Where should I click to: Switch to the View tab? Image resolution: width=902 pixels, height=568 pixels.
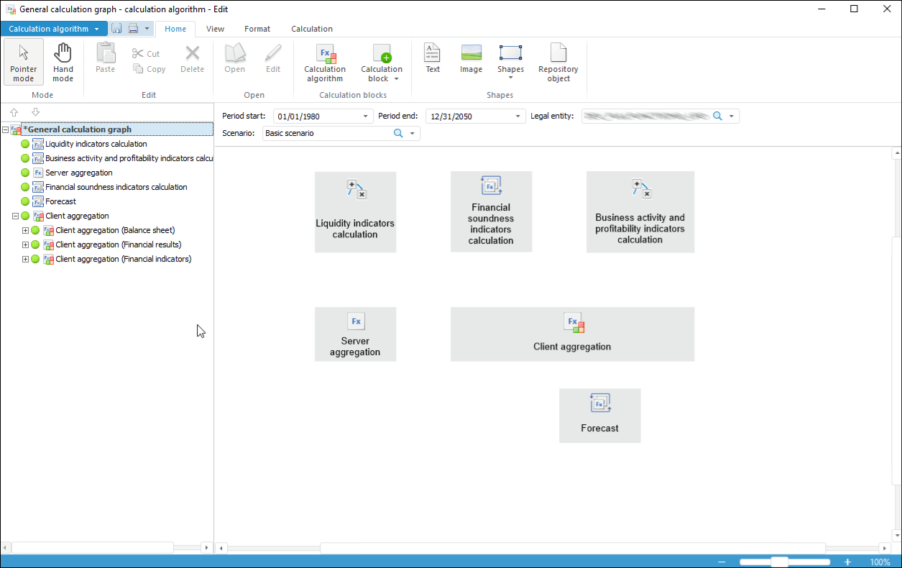[215, 29]
